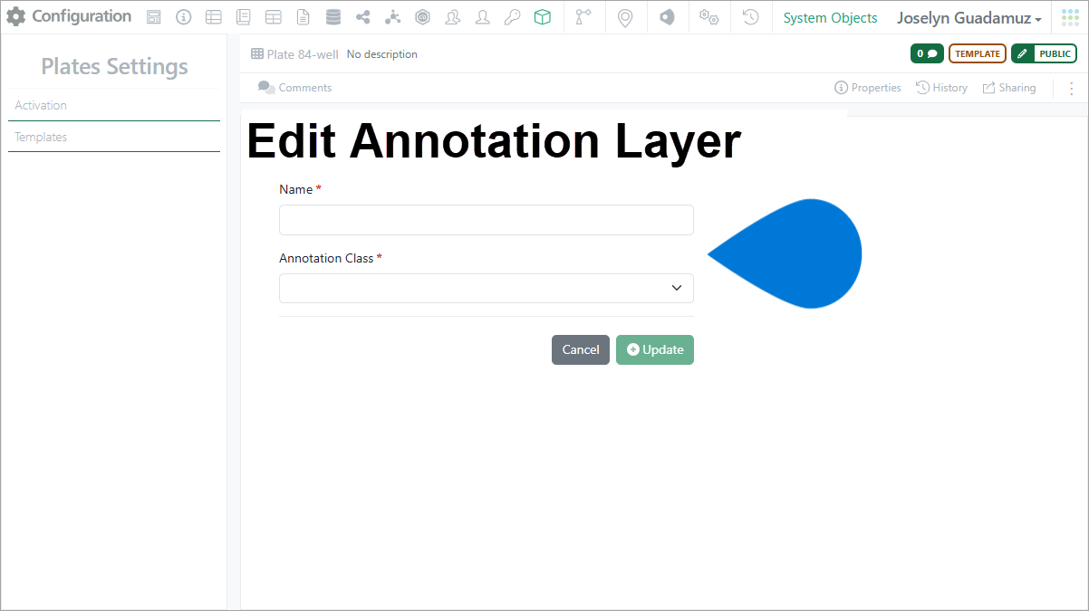Expand the Annotation Class dropdown
The height and width of the screenshot is (611, 1089).
click(487, 288)
